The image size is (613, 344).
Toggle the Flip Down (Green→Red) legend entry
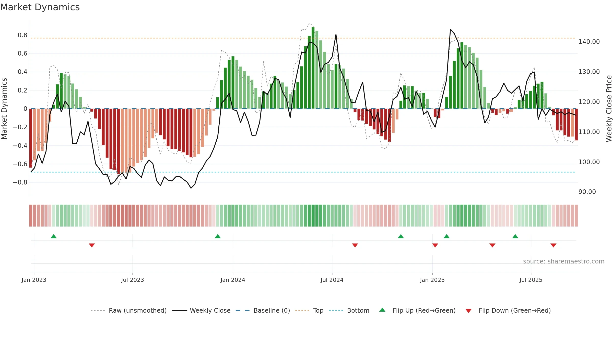[508, 311]
